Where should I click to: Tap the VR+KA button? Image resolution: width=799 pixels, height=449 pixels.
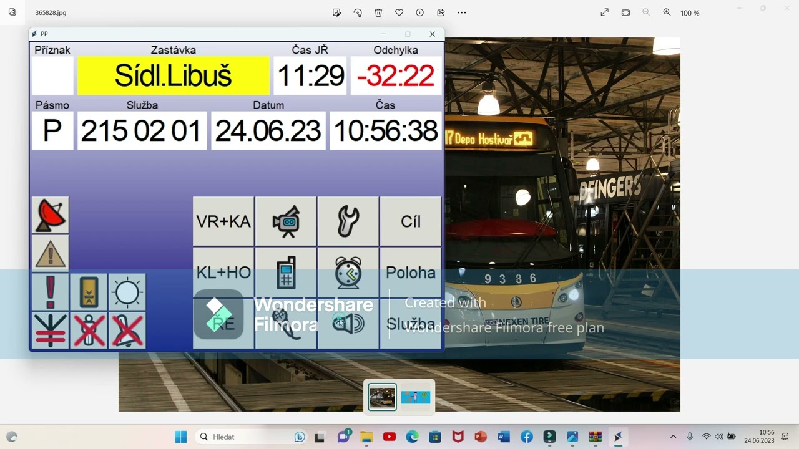[223, 221]
